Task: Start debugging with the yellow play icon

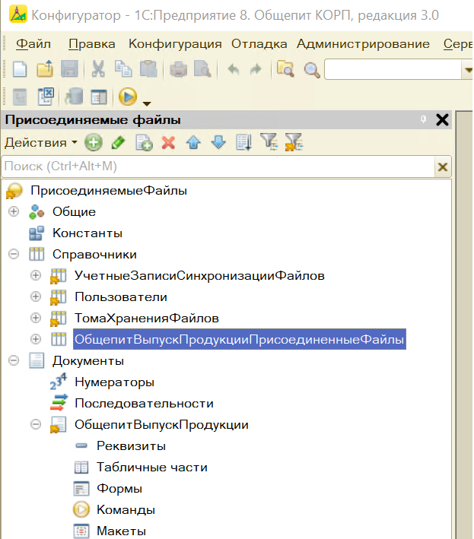Action: pos(128,97)
